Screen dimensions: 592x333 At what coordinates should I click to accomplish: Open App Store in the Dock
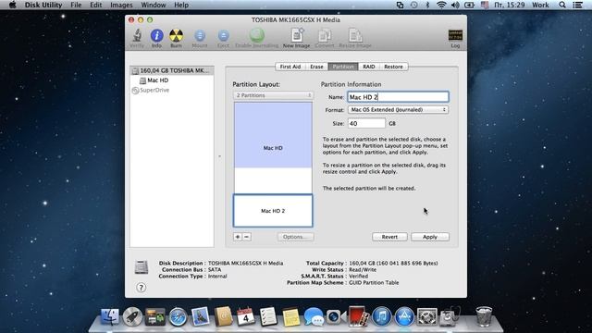(404, 316)
